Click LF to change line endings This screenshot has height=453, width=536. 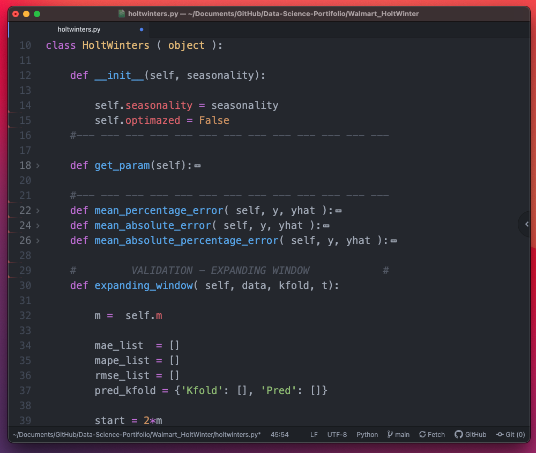[x=314, y=434]
